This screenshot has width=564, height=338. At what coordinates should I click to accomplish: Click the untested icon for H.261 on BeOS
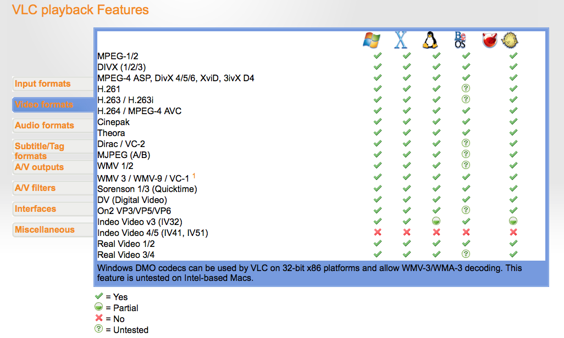(466, 88)
